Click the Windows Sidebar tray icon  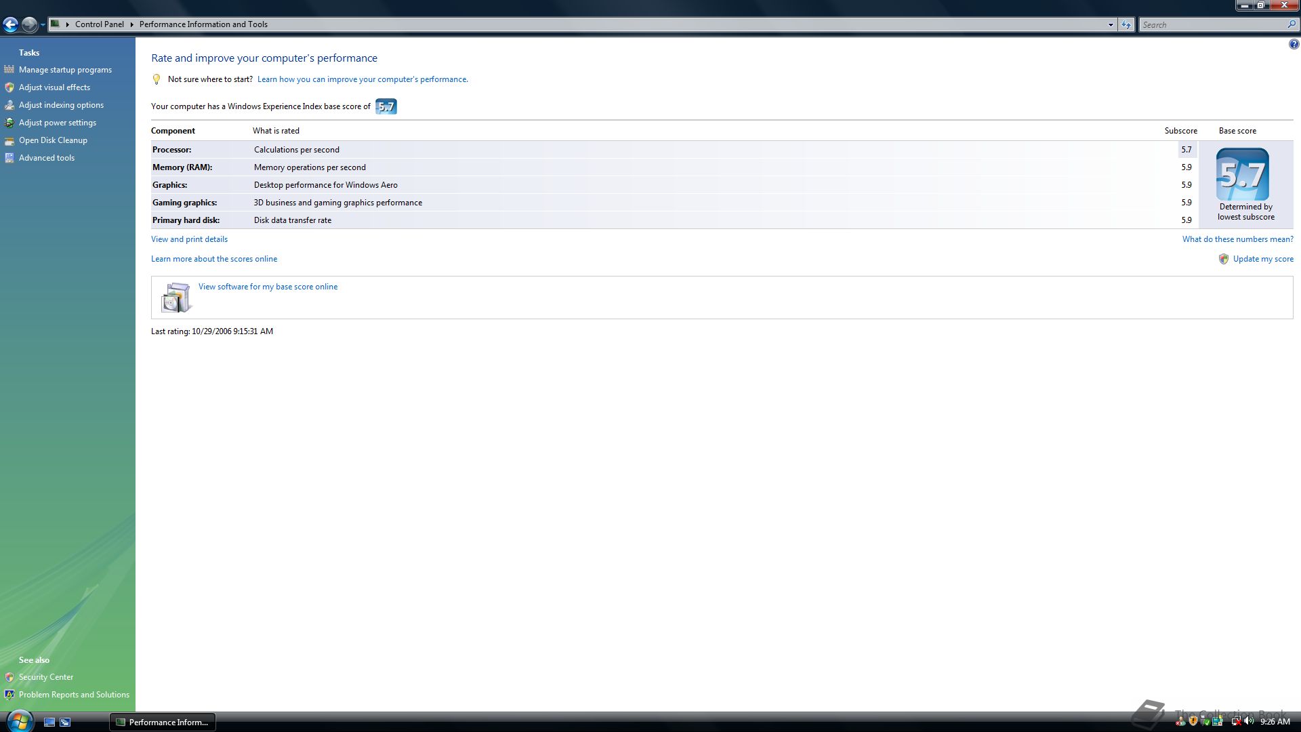pyautogui.click(x=1218, y=721)
